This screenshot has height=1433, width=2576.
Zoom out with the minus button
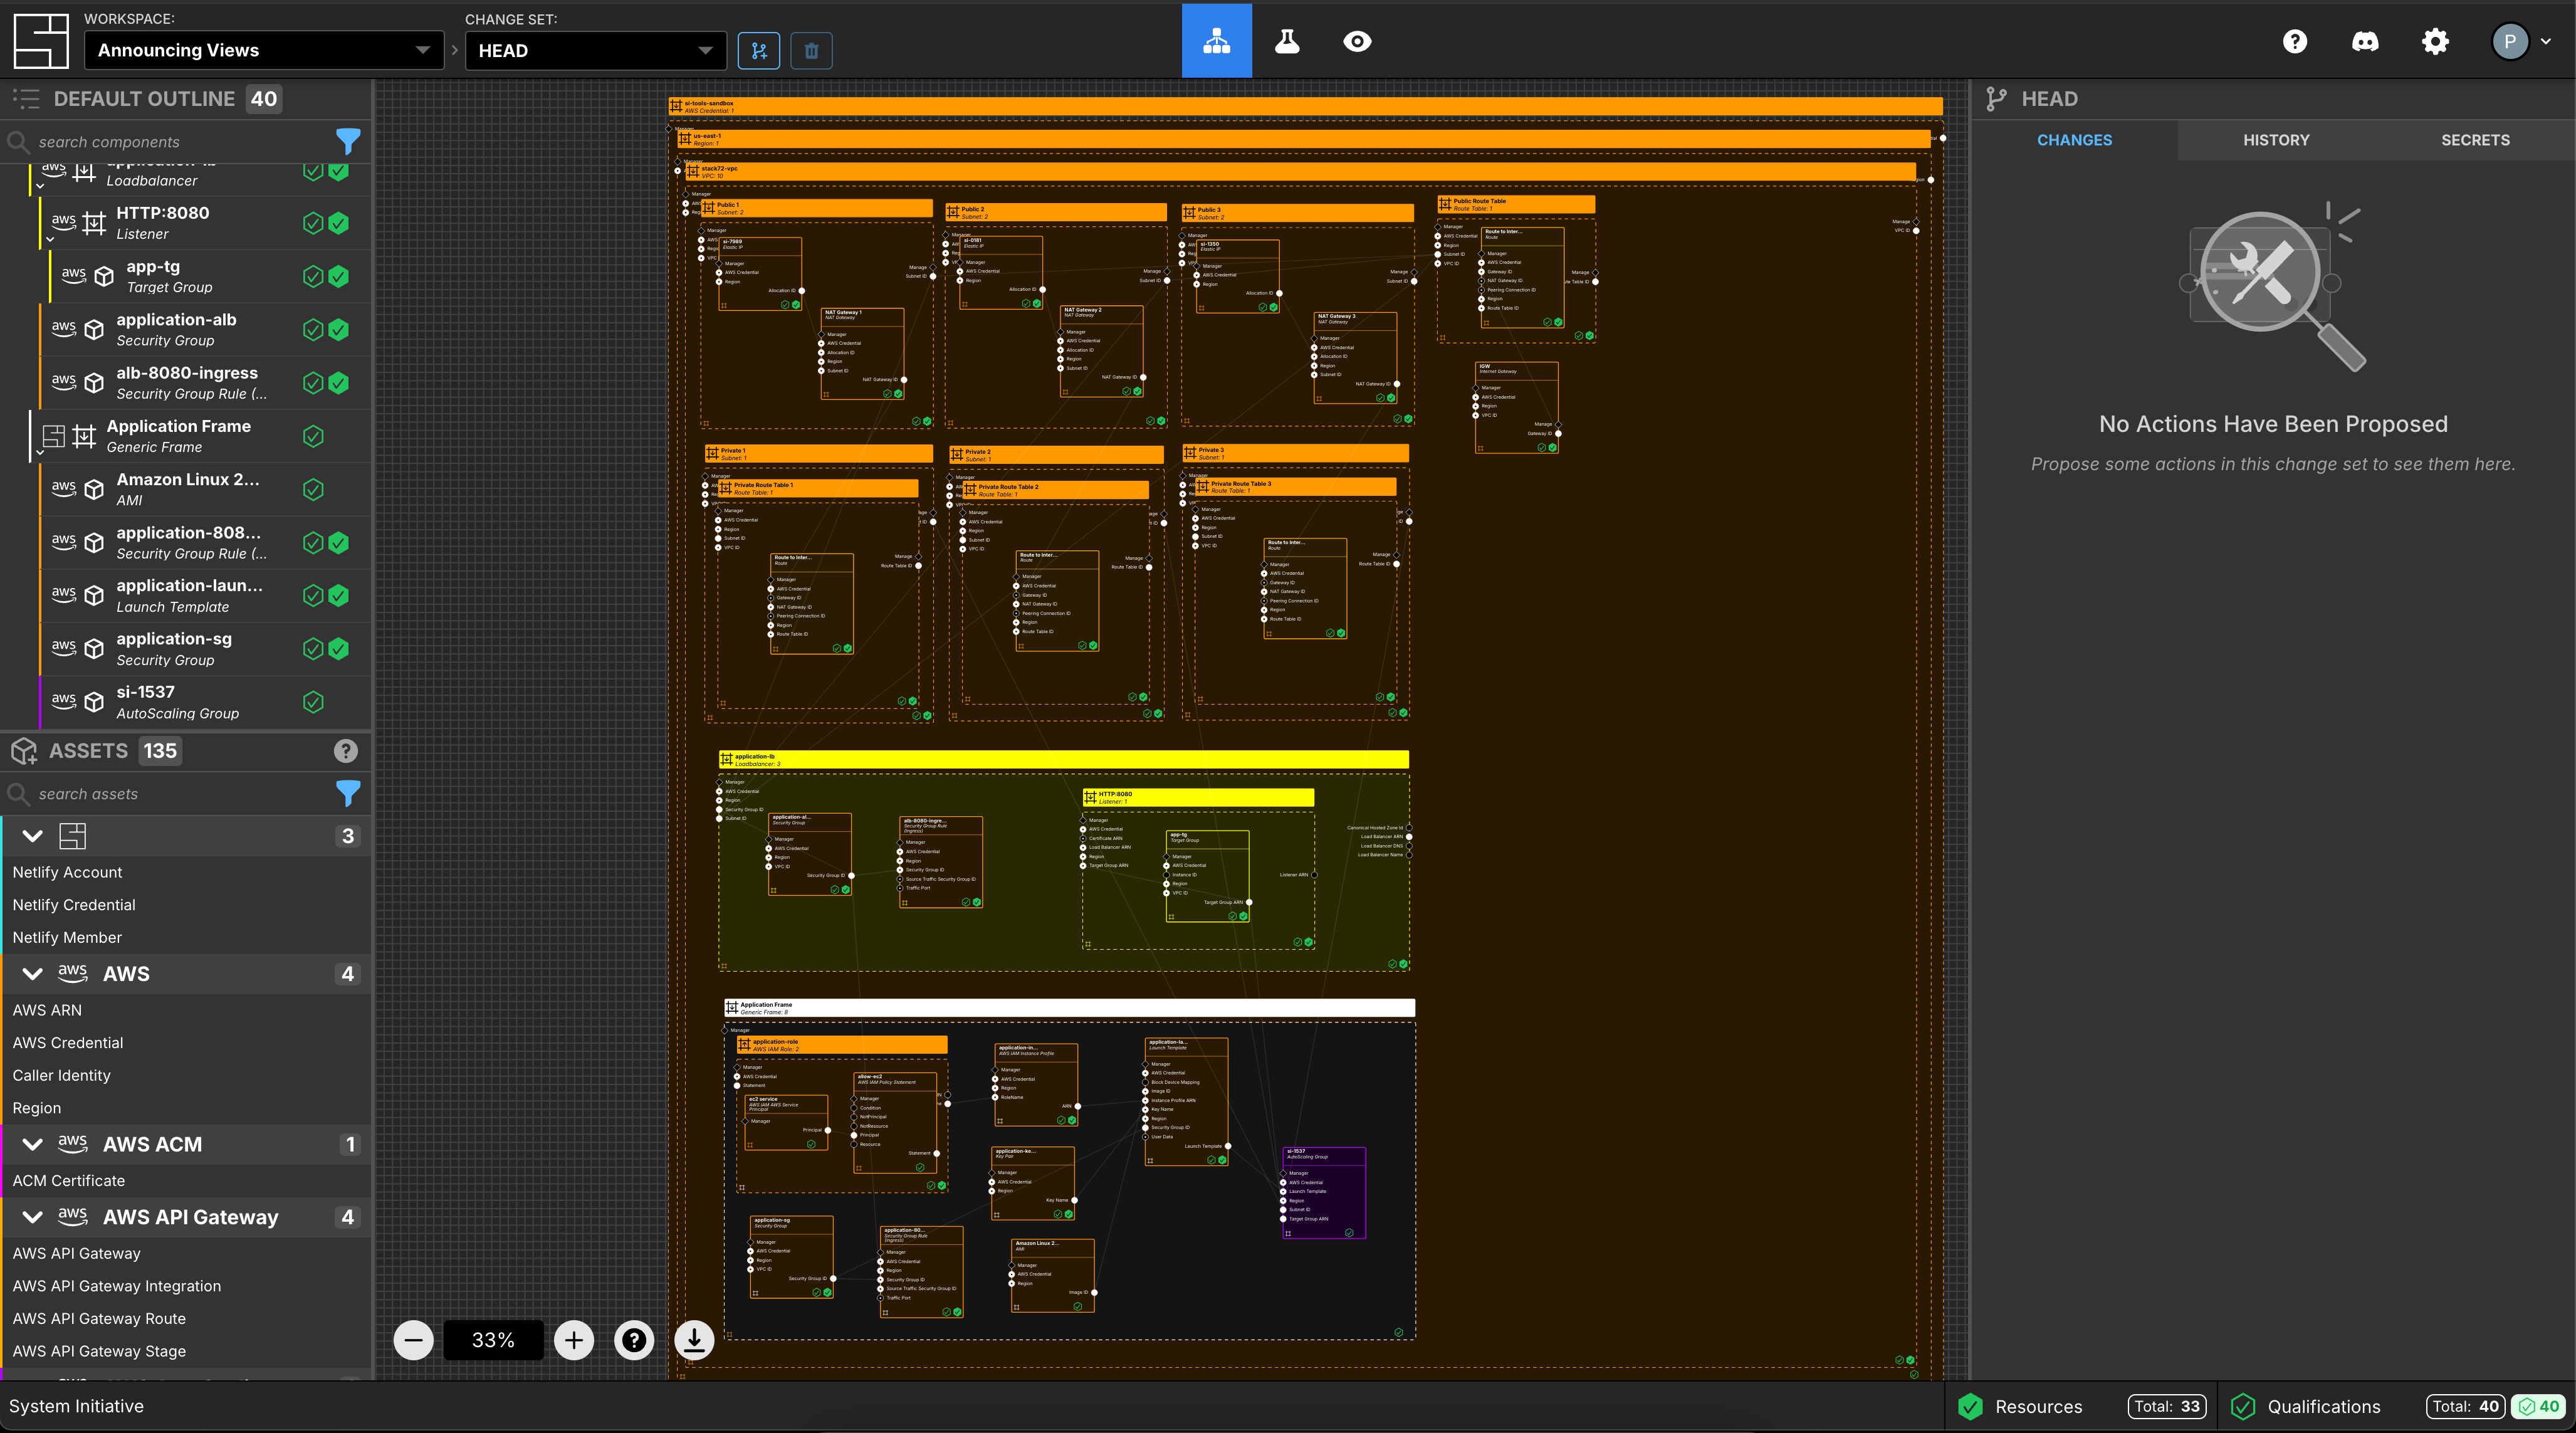pyautogui.click(x=413, y=1340)
